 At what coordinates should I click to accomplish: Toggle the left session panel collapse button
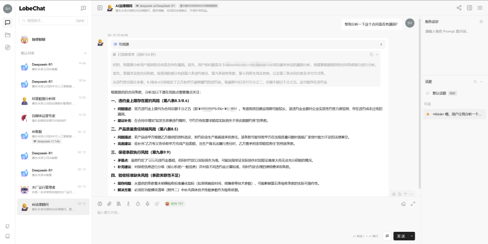click(100, 8)
